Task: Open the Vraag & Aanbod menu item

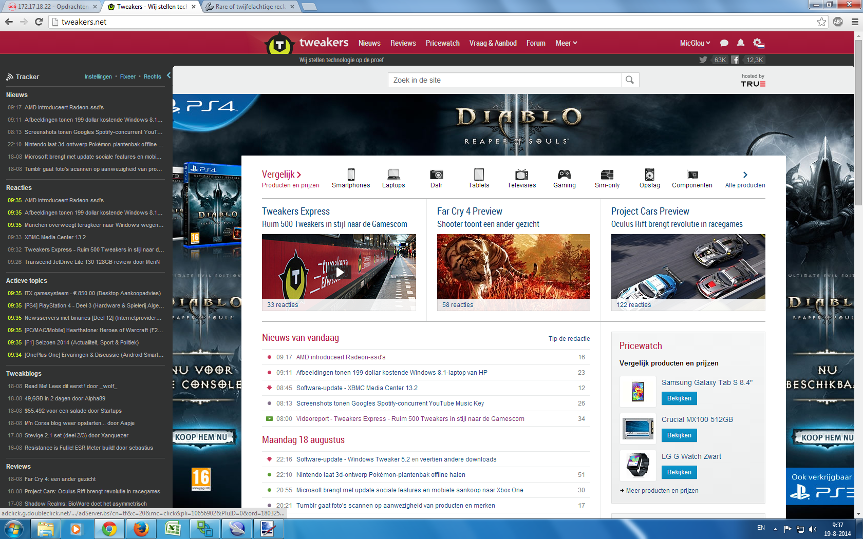Action: coord(493,43)
